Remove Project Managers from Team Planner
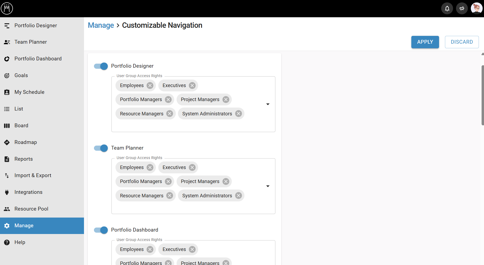 pos(226,181)
